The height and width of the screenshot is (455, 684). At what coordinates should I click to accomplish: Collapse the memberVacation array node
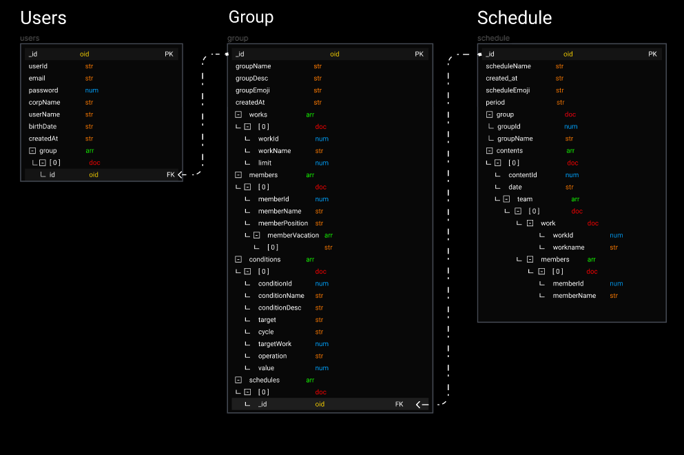click(256, 235)
